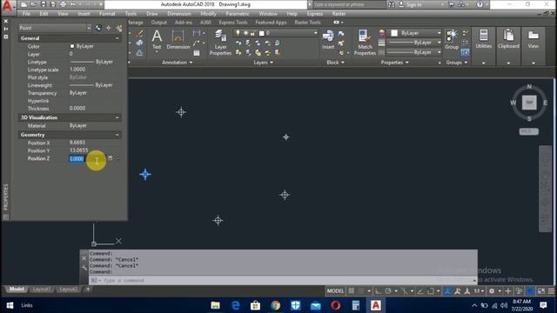Collapse the 3D Visualization section
557x313 pixels.
(x=117, y=117)
